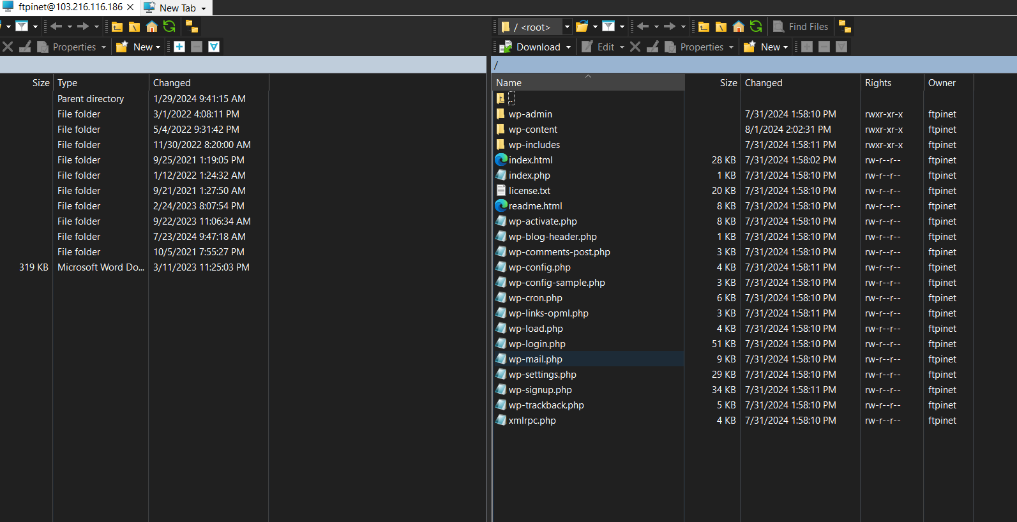1017x522 pixels.
Task: Select the wp-includes folder
Action: [x=534, y=145]
